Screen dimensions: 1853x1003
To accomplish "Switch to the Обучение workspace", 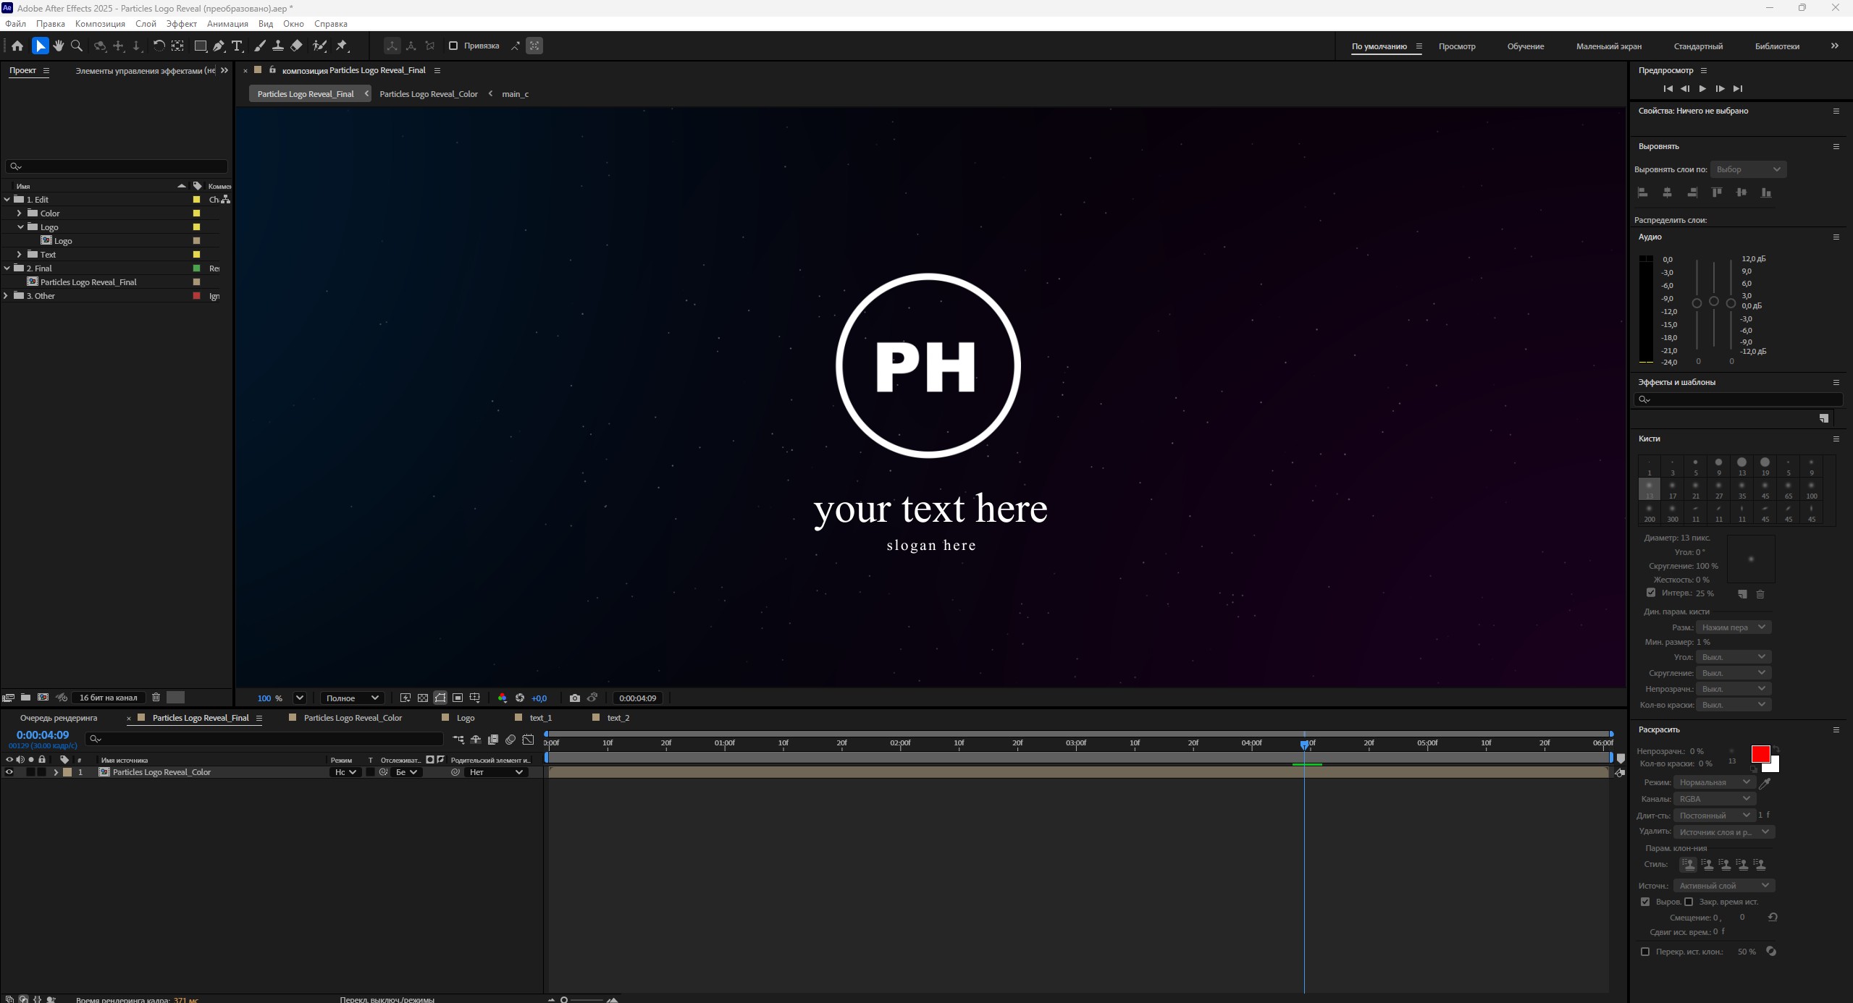I will coord(1525,46).
